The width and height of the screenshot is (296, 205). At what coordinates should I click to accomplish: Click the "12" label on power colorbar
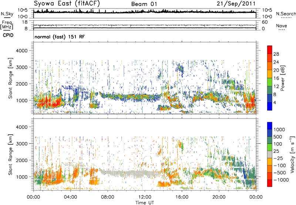click(x=276, y=87)
